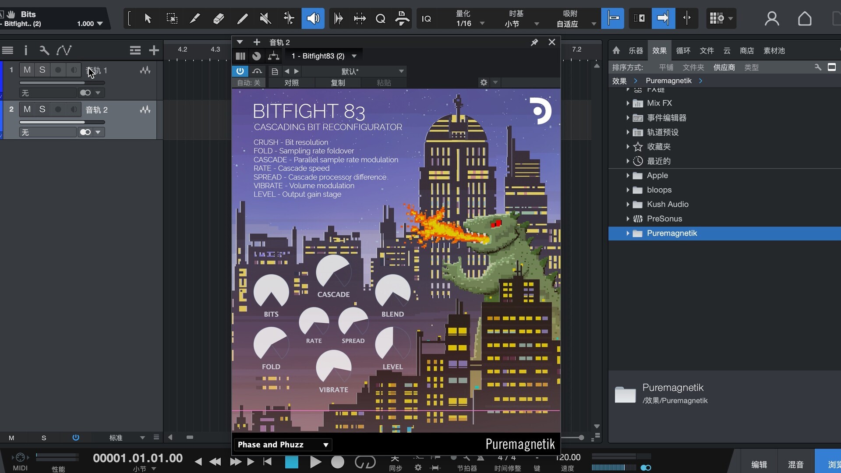Click the Stop transport button
This screenshot has width=841, height=473.
tap(292, 462)
